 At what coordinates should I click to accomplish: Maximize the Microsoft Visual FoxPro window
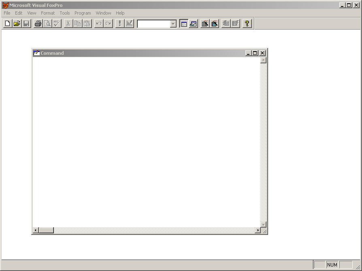pos(349,5)
